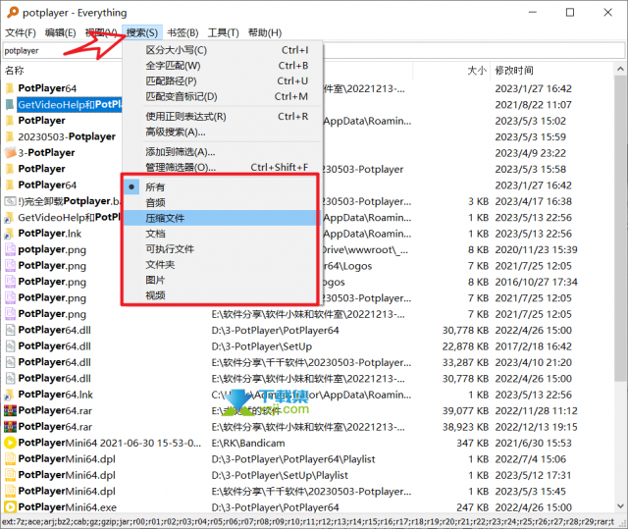Click the vertical scrollbar down arrow
This screenshot has width=628, height=529.
620,506
